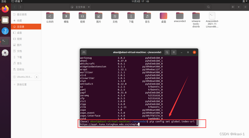Image resolution: width=249 pixels, height=138 pixels.
Task: Select 下载 in the sidebar
Action: pos(26,57)
